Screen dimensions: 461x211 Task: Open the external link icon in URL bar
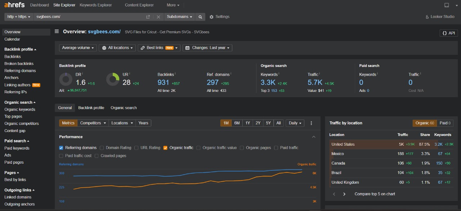click(148, 17)
